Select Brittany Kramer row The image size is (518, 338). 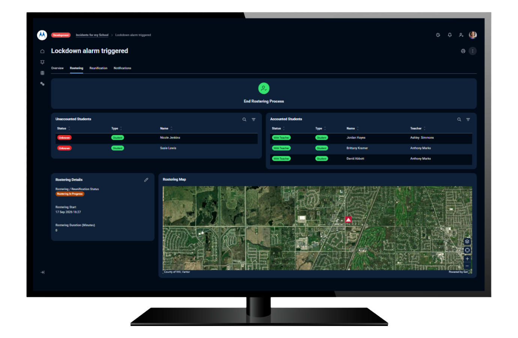click(371, 148)
